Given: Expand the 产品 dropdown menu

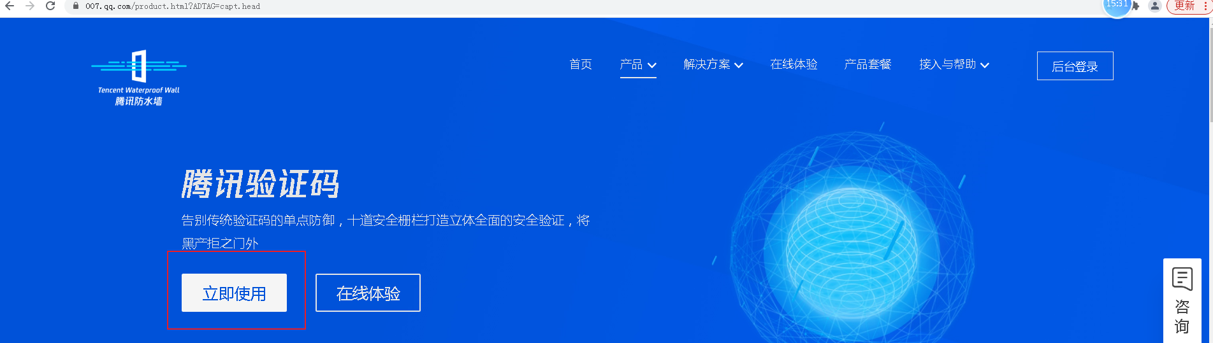Looking at the screenshot, I should tap(637, 64).
